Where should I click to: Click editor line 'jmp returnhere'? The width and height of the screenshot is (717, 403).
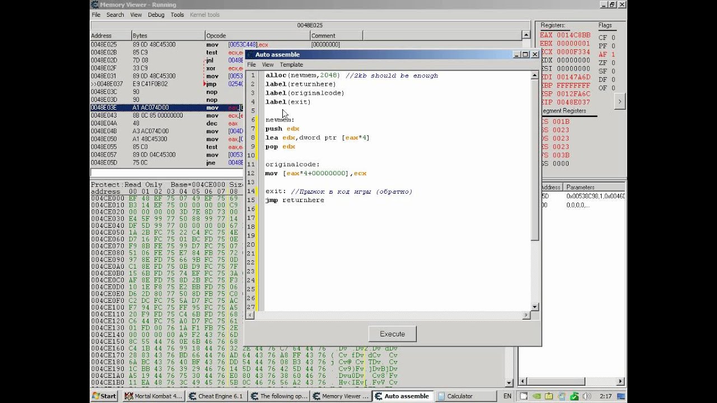(x=295, y=200)
